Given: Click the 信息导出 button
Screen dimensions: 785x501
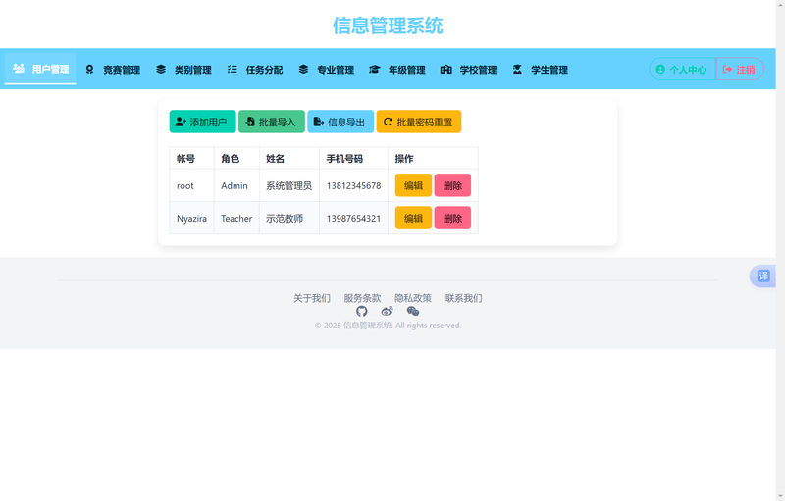Looking at the screenshot, I should [x=340, y=122].
